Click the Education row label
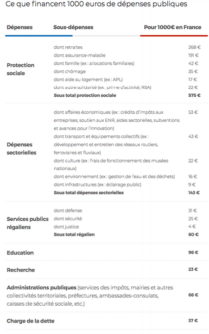Viewport: 209px width, 334px height. click(20, 252)
